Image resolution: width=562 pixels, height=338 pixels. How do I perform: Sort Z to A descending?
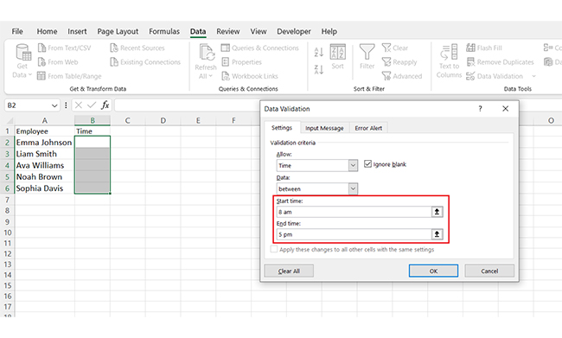pos(319,69)
